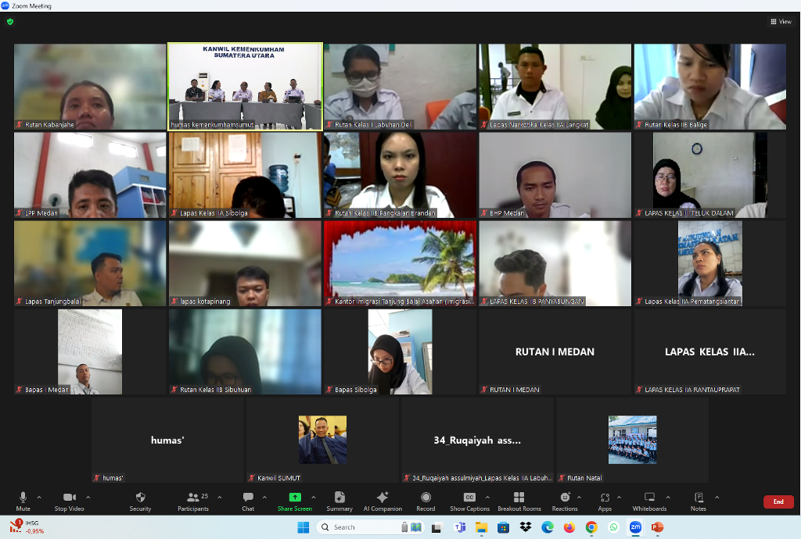Image resolution: width=801 pixels, height=539 pixels.
Task: Open the Chat panel
Action: click(x=248, y=500)
